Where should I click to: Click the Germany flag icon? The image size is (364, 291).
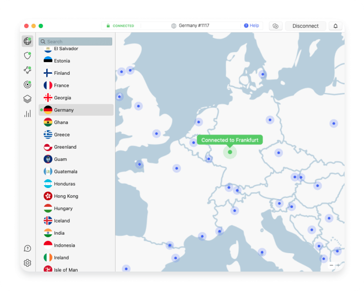pyautogui.click(x=48, y=110)
